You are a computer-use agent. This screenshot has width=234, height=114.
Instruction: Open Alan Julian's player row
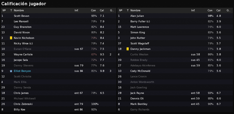click(x=175, y=16)
